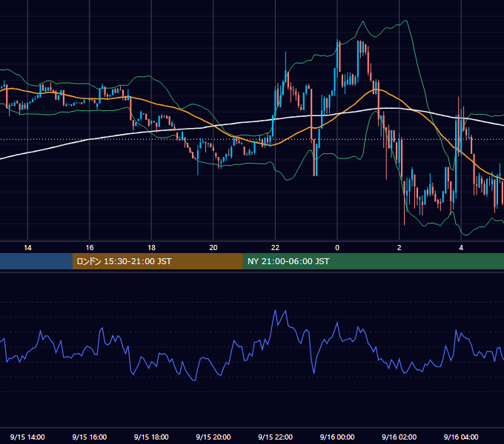Click the 22 hour axis label
The width and height of the screenshot is (504, 444).
click(x=275, y=247)
